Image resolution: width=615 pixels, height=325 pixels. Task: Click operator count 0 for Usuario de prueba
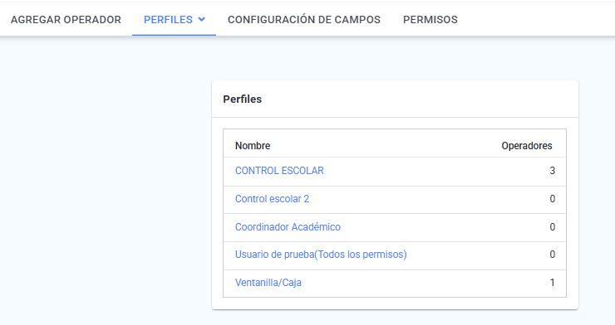[x=552, y=255]
